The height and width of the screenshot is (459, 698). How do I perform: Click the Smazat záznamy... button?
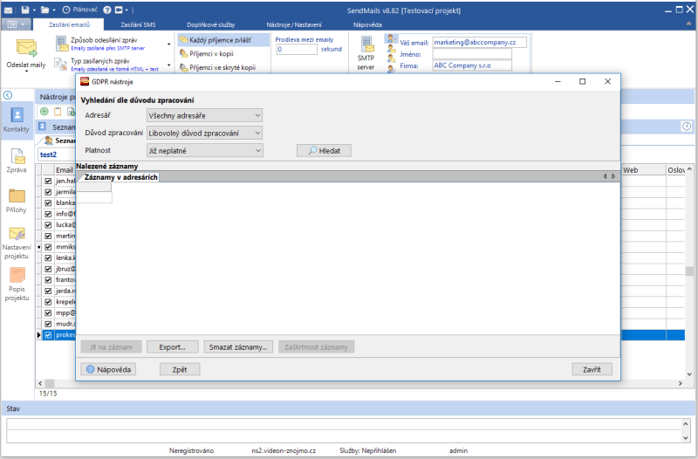click(239, 346)
